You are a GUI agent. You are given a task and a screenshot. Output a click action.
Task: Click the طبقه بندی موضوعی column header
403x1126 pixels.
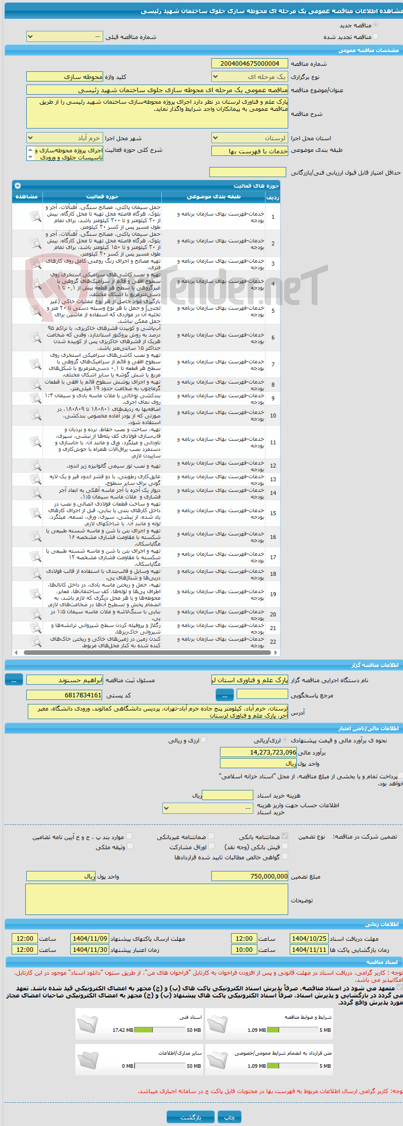pos(214,197)
